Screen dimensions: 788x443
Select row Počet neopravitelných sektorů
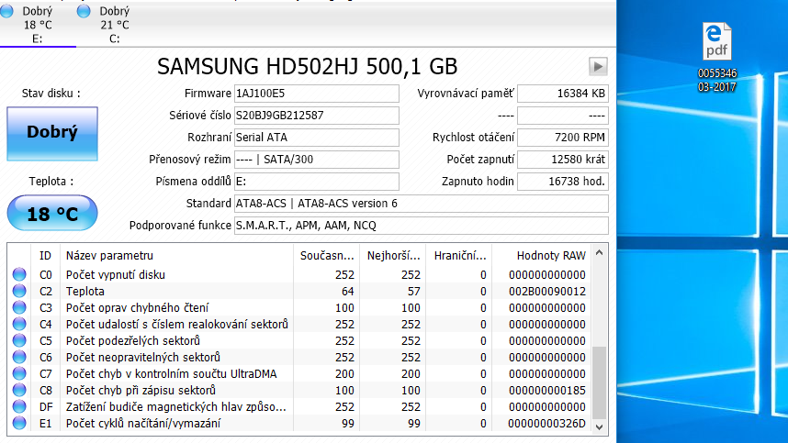299,357
